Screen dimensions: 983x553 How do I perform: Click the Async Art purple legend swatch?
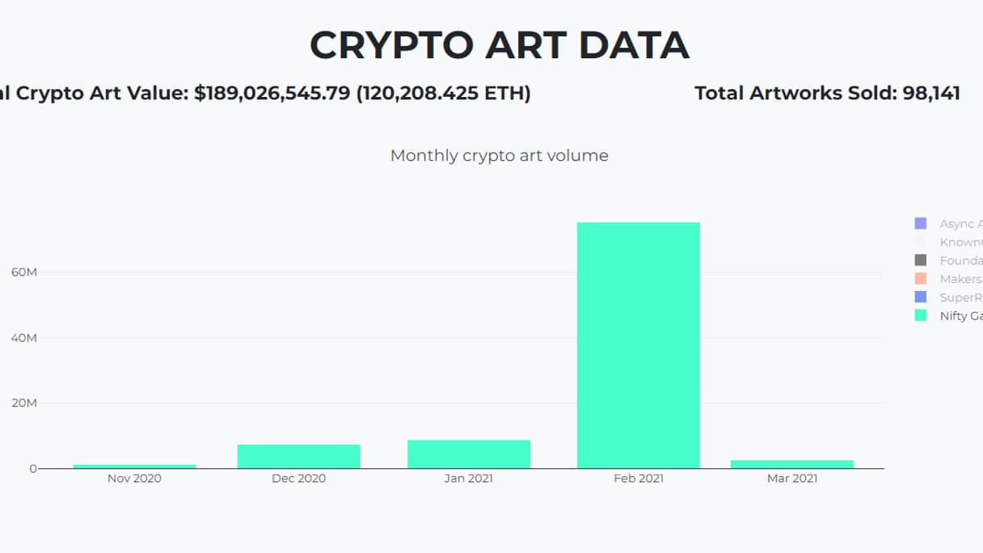click(x=920, y=223)
